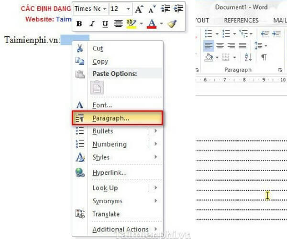Toggle Italic in the mini toolbar
This screenshot has width=287, height=239.
[x=92, y=23]
